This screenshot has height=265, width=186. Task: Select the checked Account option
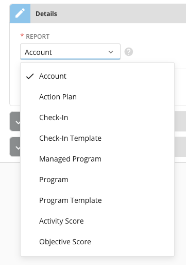(97, 76)
